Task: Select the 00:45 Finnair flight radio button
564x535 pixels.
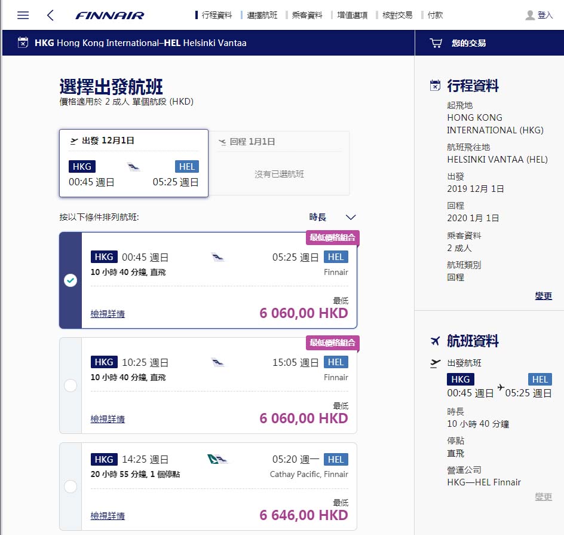Action: point(70,280)
